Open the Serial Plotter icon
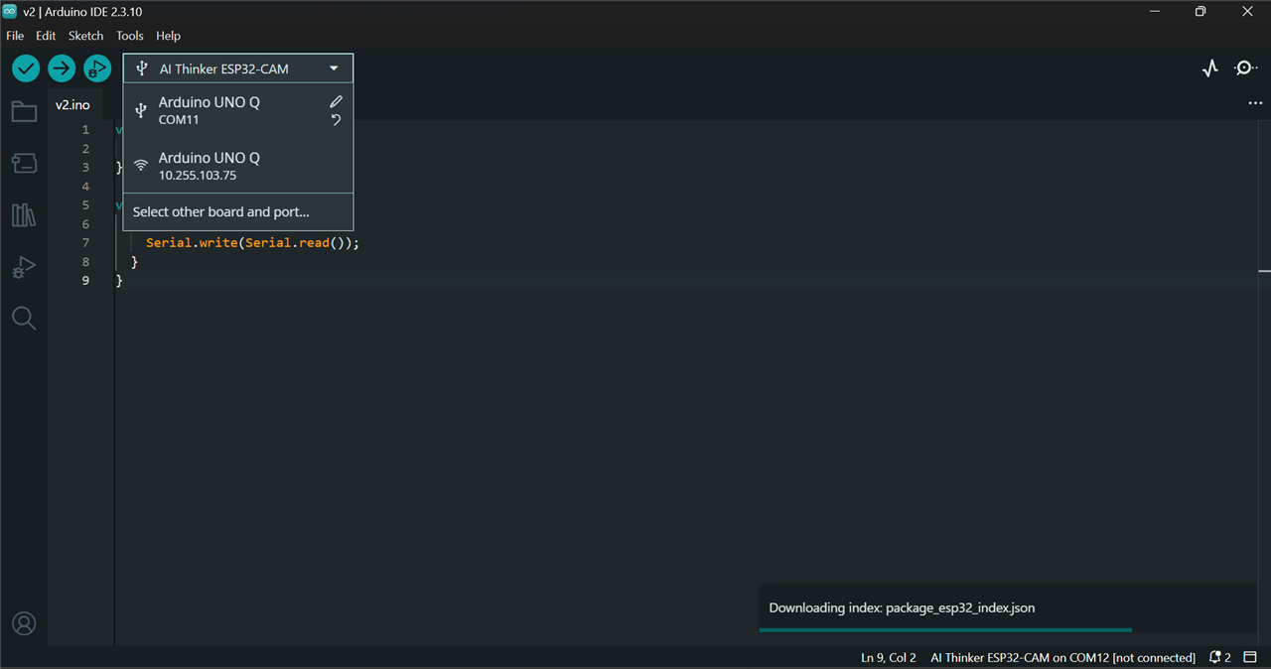1271x669 pixels. (x=1209, y=68)
